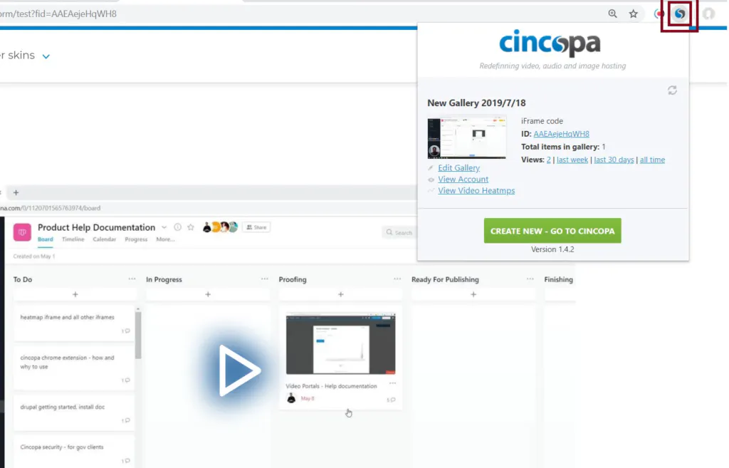Open the Cincopa security for gov clients card
Screen dimensions: 729x468
pyautogui.click(x=74, y=451)
